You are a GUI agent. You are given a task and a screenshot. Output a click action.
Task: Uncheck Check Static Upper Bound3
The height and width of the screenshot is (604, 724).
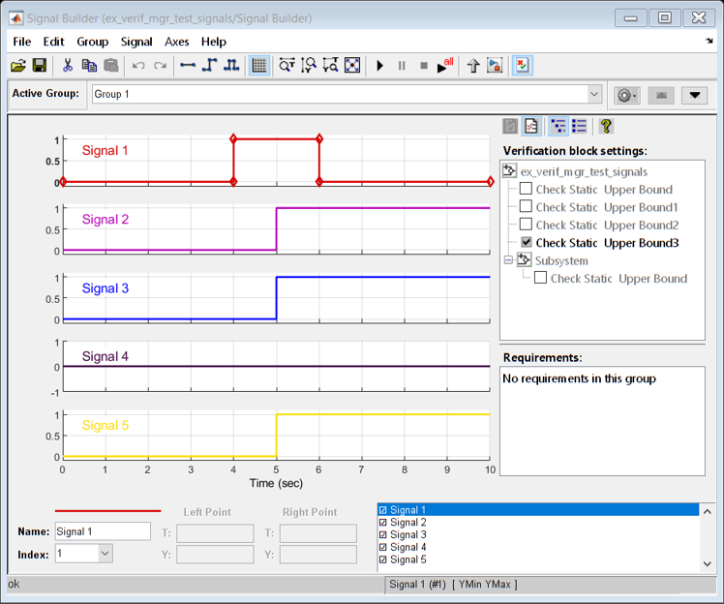point(526,242)
